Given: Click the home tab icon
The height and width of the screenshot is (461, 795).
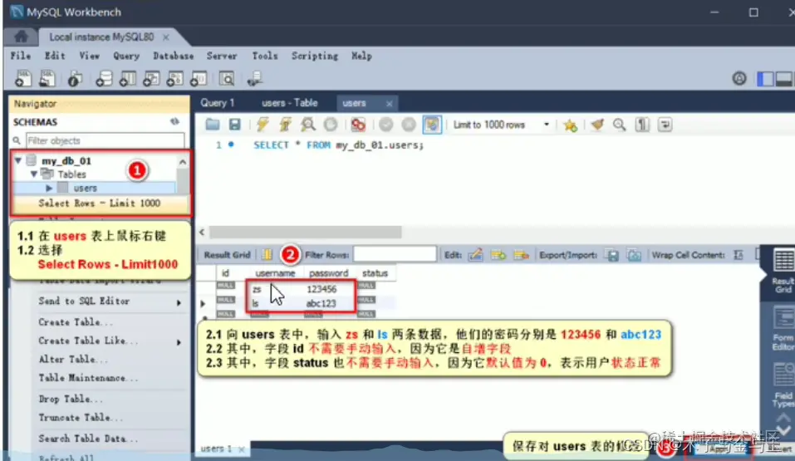Looking at the screenshot, I should (x=21, y=37).
